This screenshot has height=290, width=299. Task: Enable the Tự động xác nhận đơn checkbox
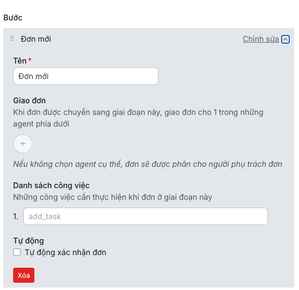click(17, 252)
